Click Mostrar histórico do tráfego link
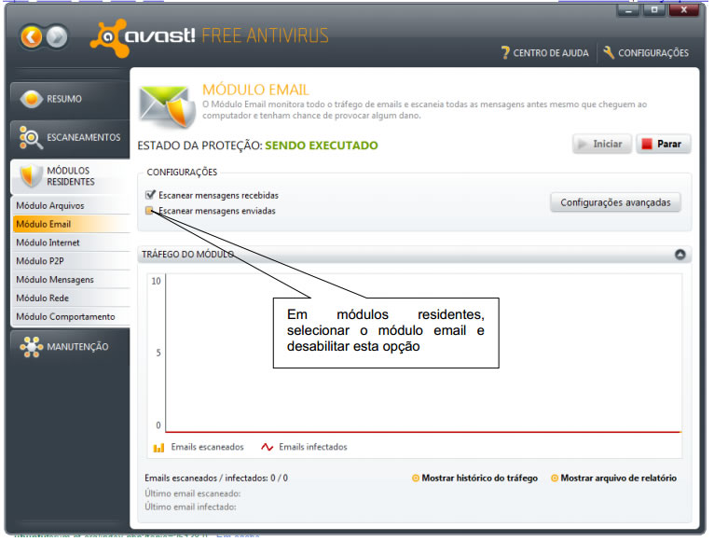The width and height of the screenshot is (714, 541). tap(474, 479)
